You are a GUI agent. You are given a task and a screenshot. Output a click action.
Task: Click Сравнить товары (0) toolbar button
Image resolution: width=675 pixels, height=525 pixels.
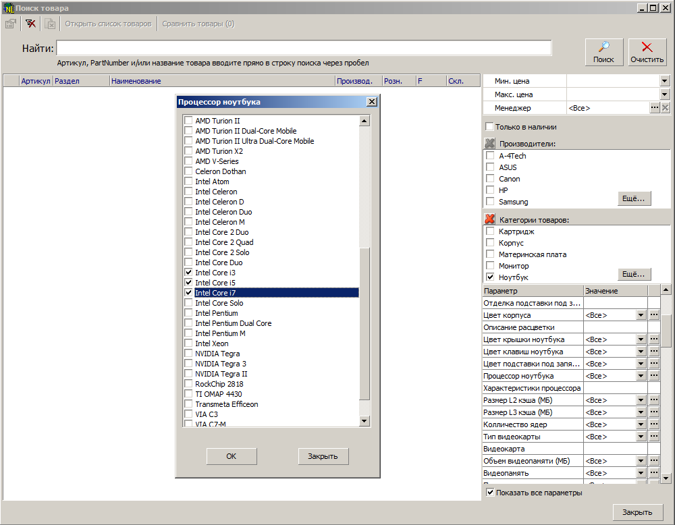click(x=198, y=24)
